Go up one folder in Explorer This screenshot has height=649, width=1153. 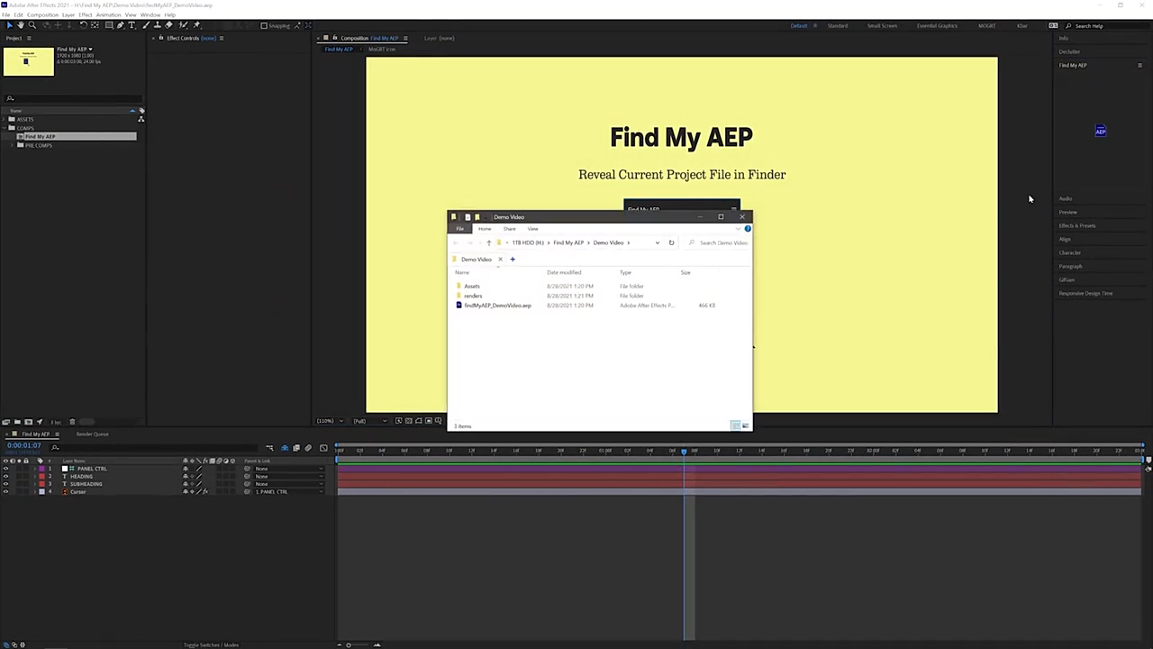point(489,242)
